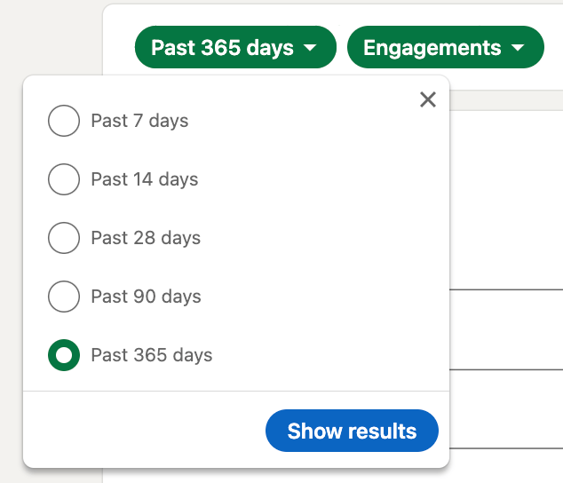Image resolution: width=563 pixels, height=483 pixels.
Task: Open the Past 365 days filter dropdown
Action: click(x=222, y=48)
